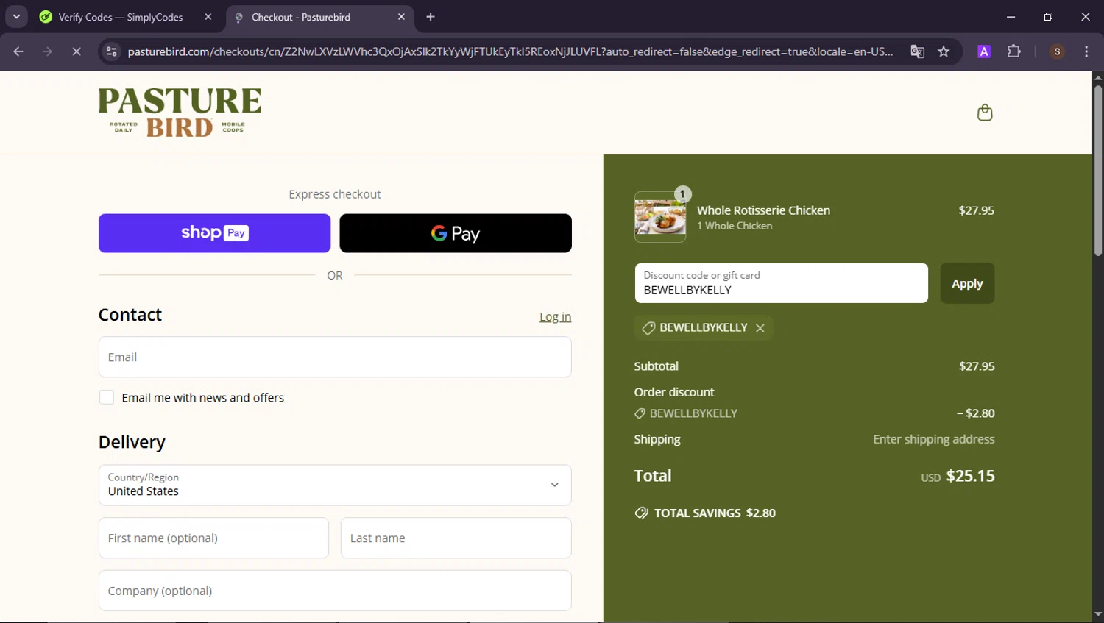Click the First name (optional) field
Viewport: 1104px width, 623px height.
click(x=213, y=538)
